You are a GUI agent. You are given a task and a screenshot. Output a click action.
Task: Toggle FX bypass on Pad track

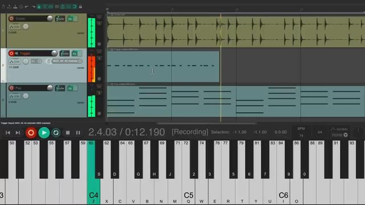click(x=75, y=88)
